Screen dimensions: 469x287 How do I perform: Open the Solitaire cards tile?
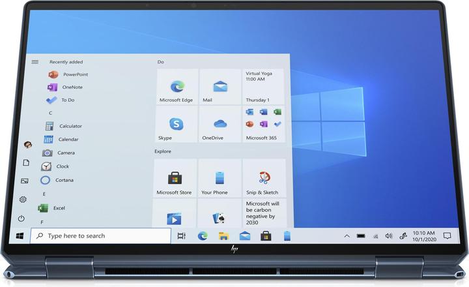[220, 213]
